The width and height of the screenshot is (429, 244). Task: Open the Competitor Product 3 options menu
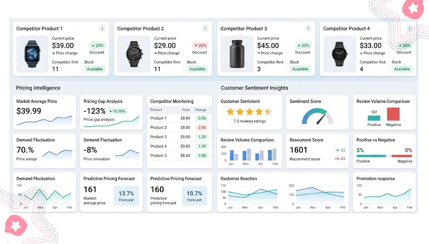pyautogui.click(x=308, y=29)
